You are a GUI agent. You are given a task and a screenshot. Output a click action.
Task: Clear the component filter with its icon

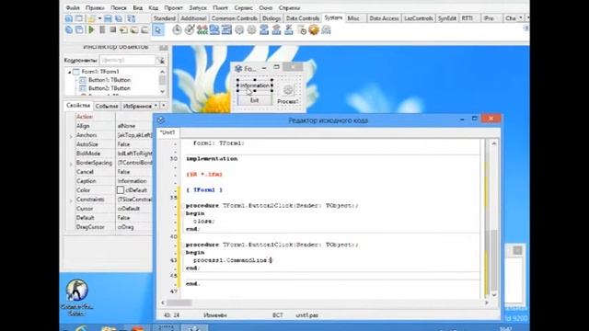(161, 60)
